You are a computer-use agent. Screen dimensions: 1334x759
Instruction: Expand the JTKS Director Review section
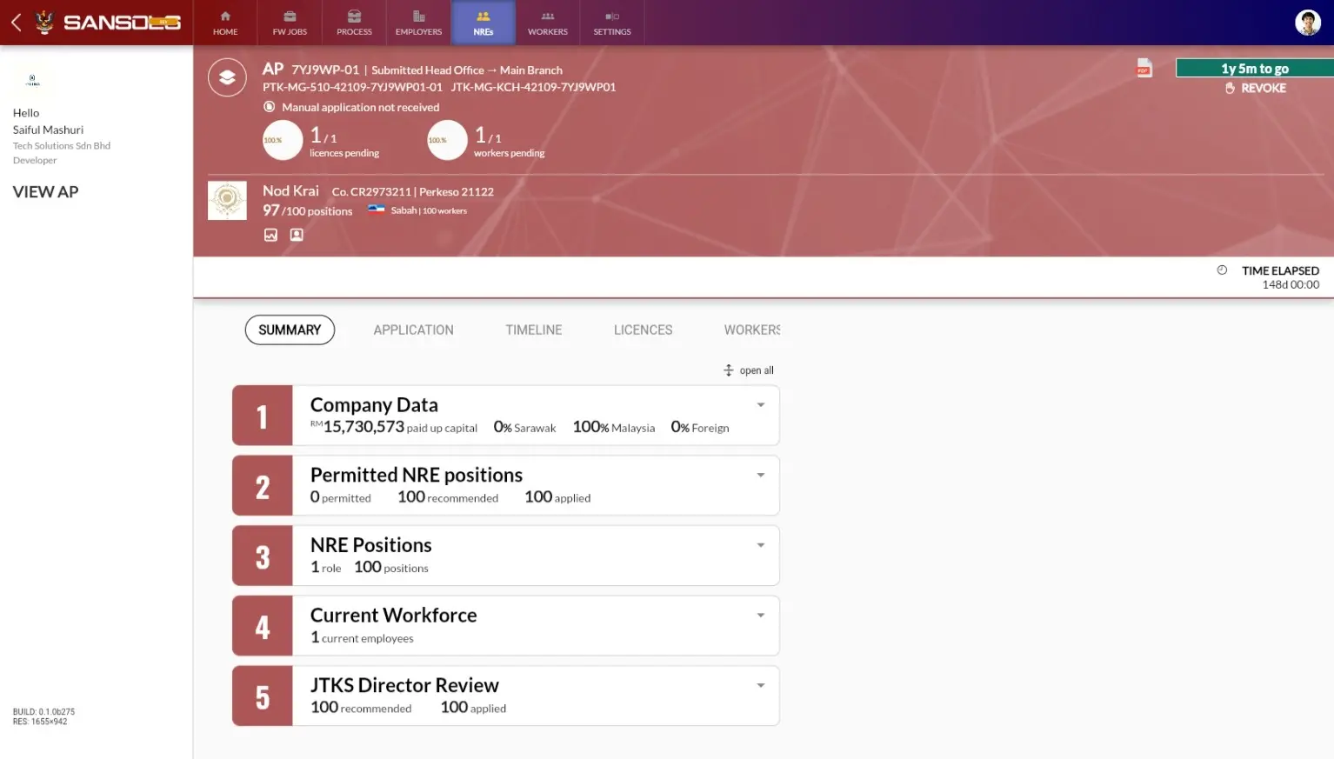[761, 685]
